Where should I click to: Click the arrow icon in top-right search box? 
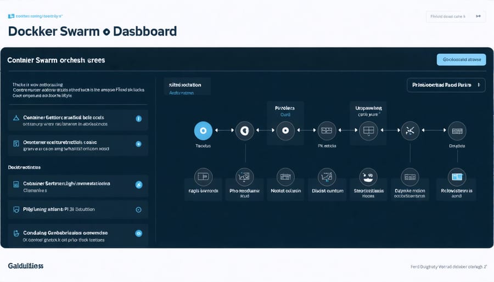478,16
